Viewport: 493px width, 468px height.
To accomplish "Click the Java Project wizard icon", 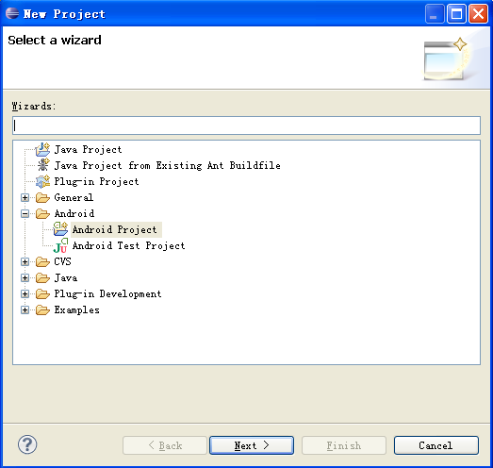I will pyautogui.click(x=42, y=149).
